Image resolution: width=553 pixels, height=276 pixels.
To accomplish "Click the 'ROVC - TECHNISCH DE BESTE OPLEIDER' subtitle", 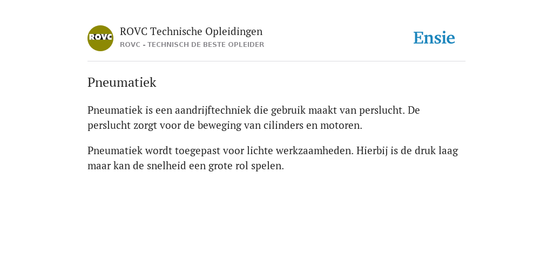I will click(192, 45).
